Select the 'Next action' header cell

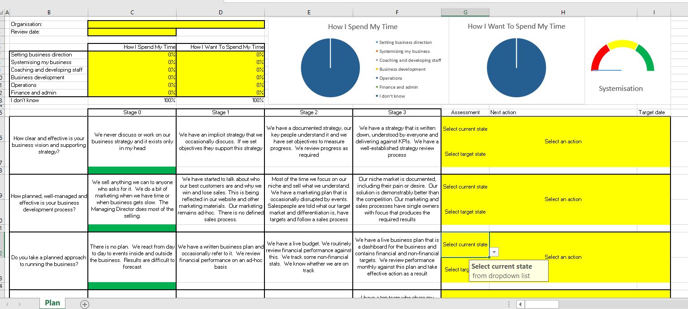[563, 112]
